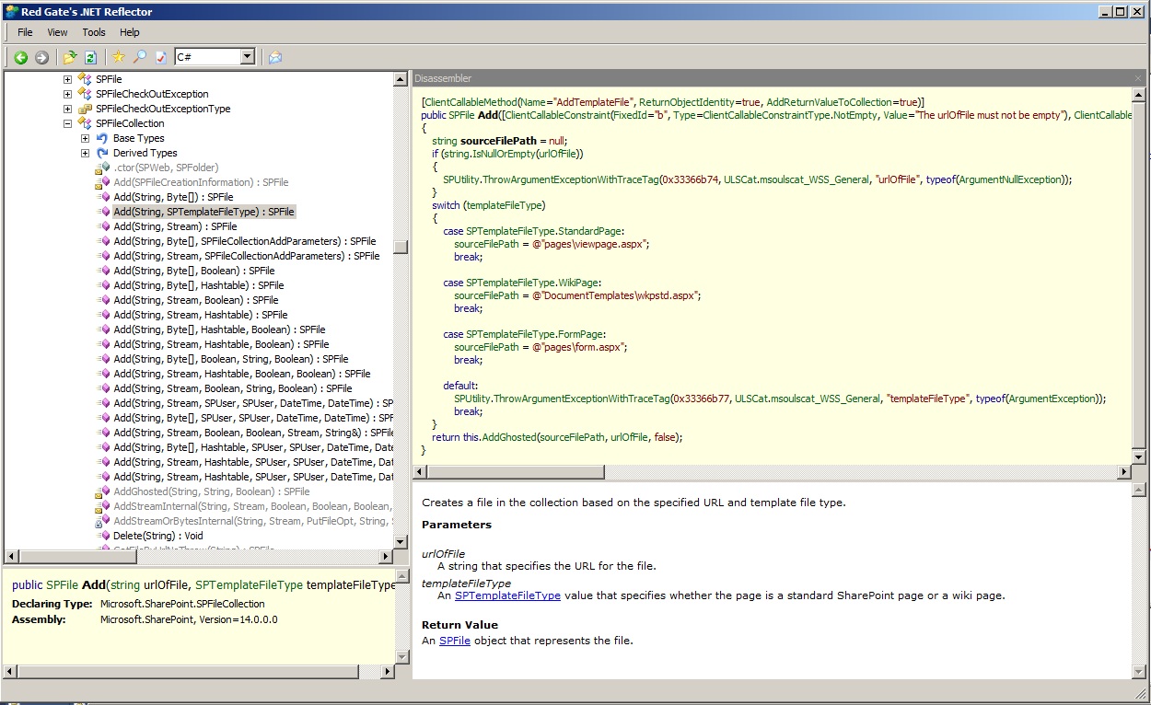Click the class icon beside SPFileCheckOutException
Image resolution: width=1151 pixels, height=705 pixels.
[85, 94]
